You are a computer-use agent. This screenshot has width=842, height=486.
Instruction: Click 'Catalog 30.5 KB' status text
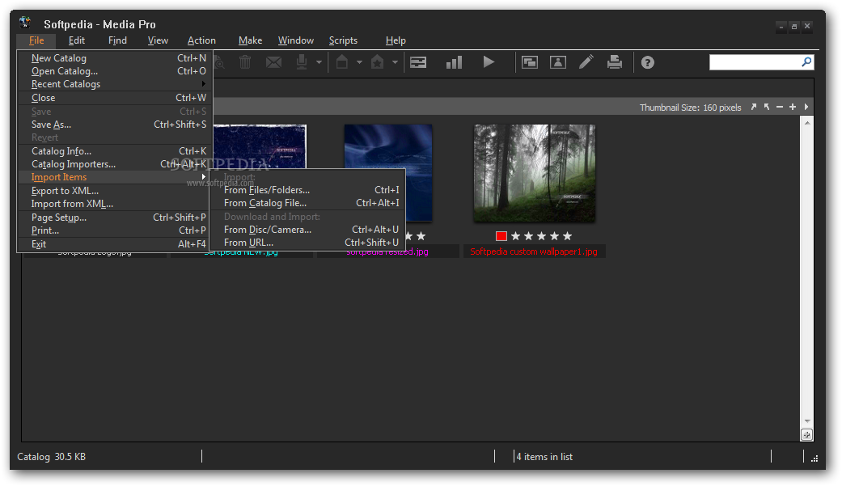52,456
